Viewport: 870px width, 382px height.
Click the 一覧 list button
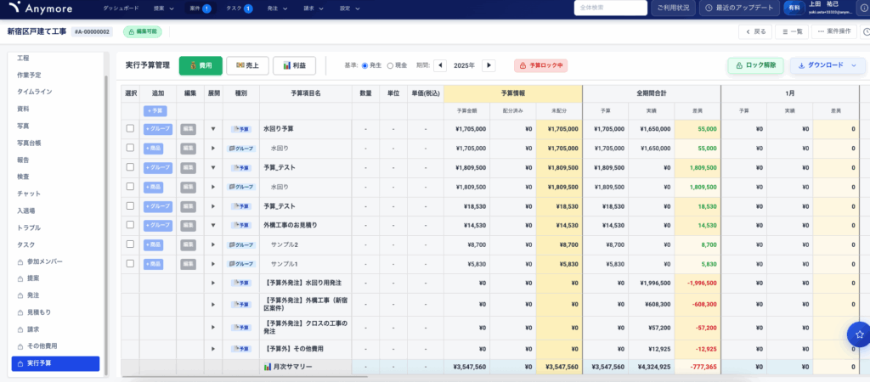[792, 31]
